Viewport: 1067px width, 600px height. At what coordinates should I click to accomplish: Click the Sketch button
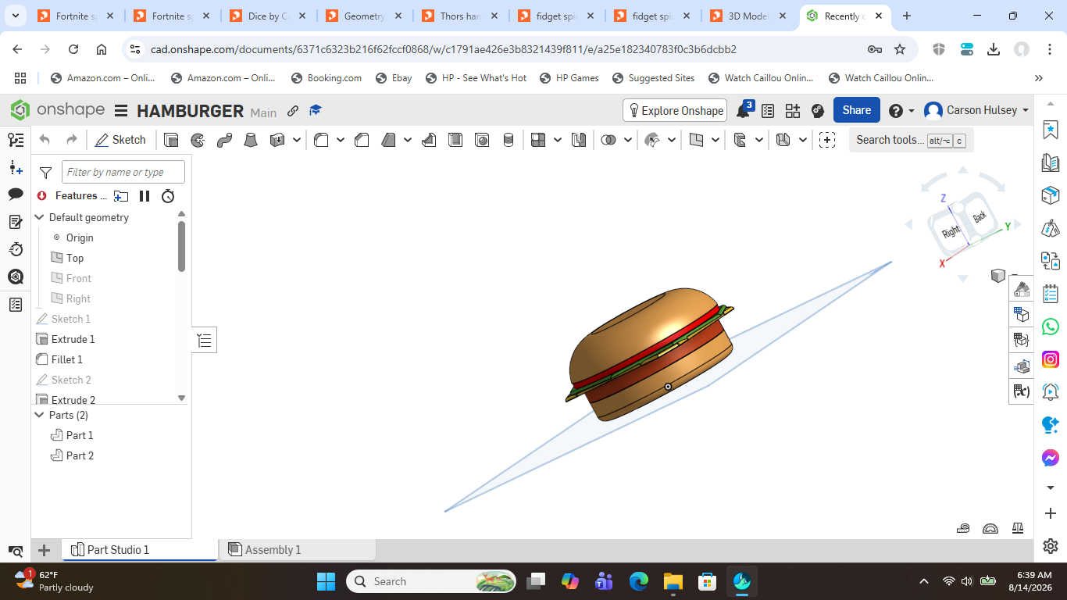(x=120, y=140)
